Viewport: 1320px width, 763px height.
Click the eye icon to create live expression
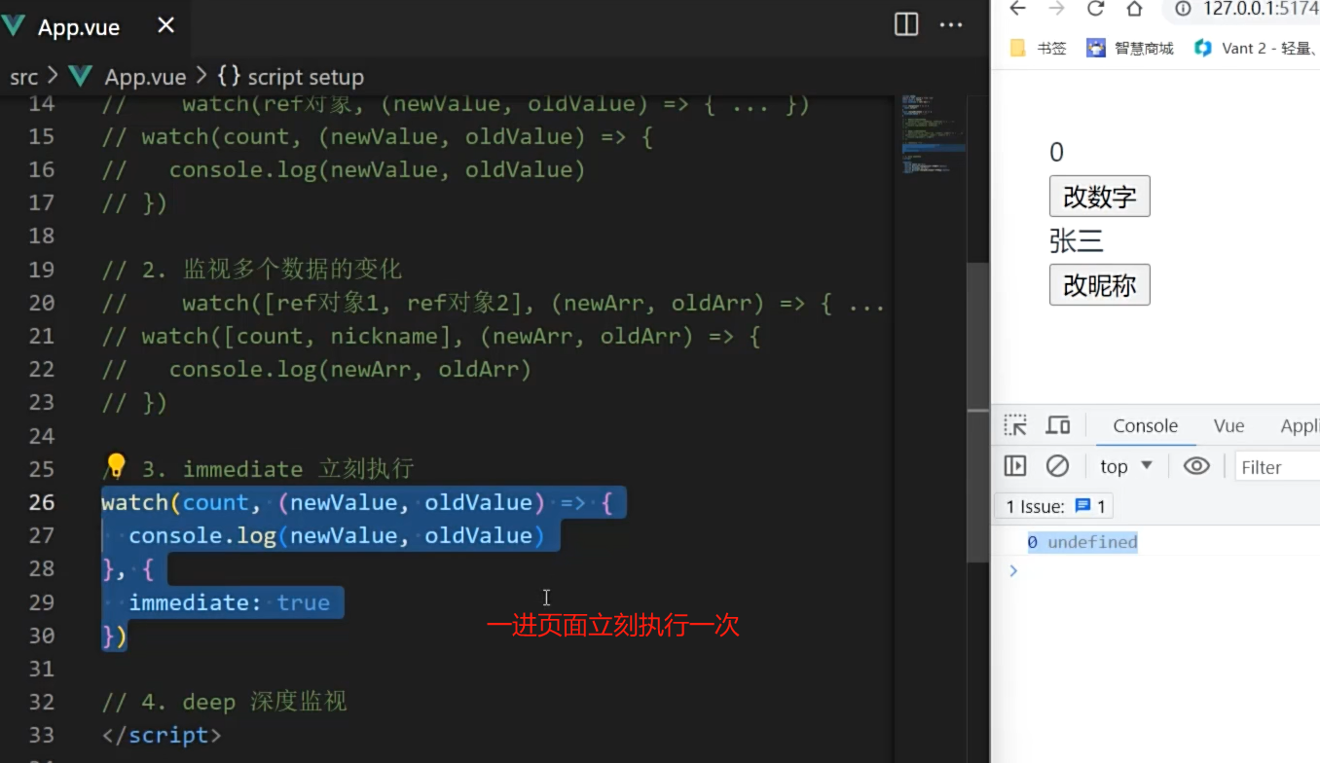point(1196,466)
